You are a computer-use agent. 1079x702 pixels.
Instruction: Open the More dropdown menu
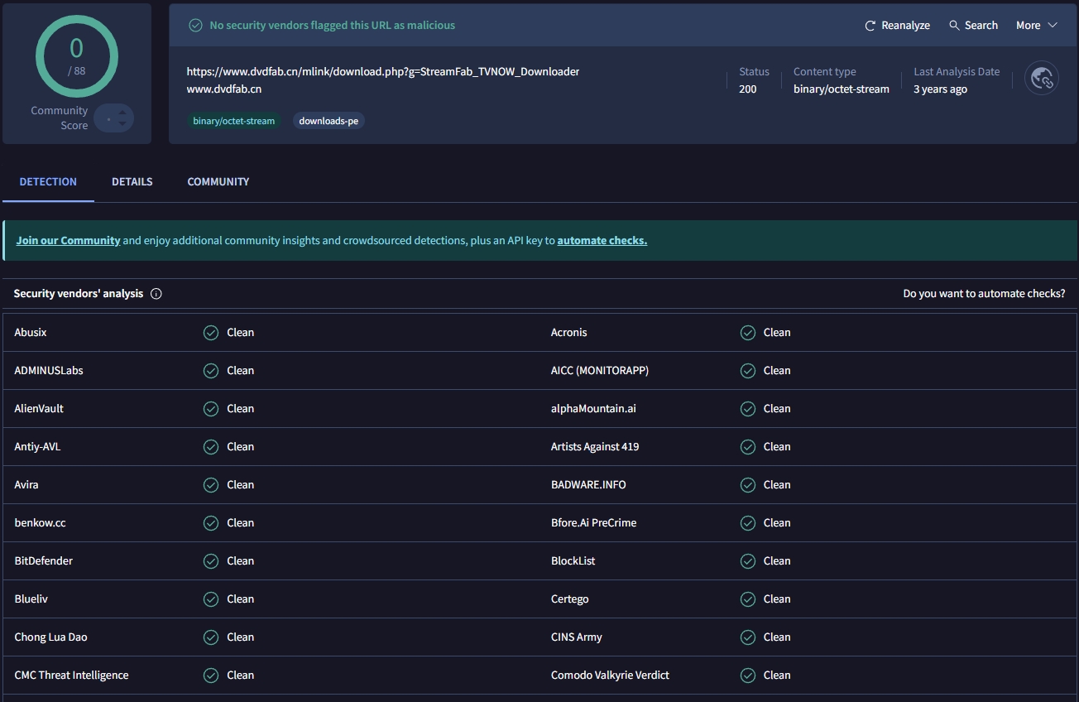tap(1035, 25)
